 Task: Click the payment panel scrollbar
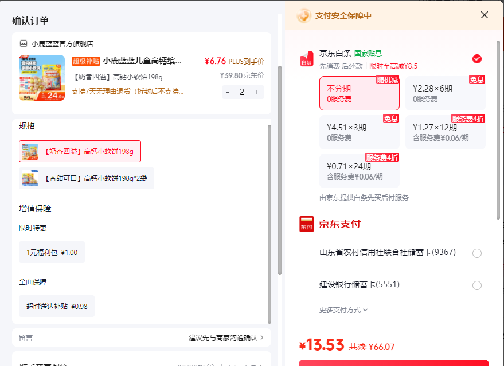pyautogui.click(x=498, y=130)
